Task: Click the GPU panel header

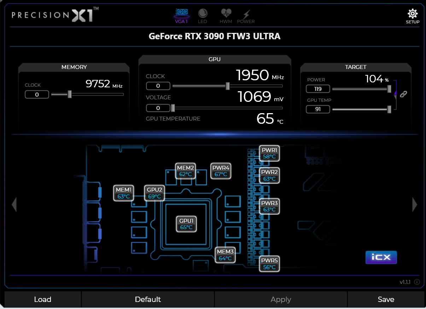Action: tap(215, 59)
